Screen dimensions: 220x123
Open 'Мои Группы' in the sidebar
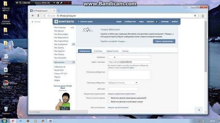click(59, 48)
